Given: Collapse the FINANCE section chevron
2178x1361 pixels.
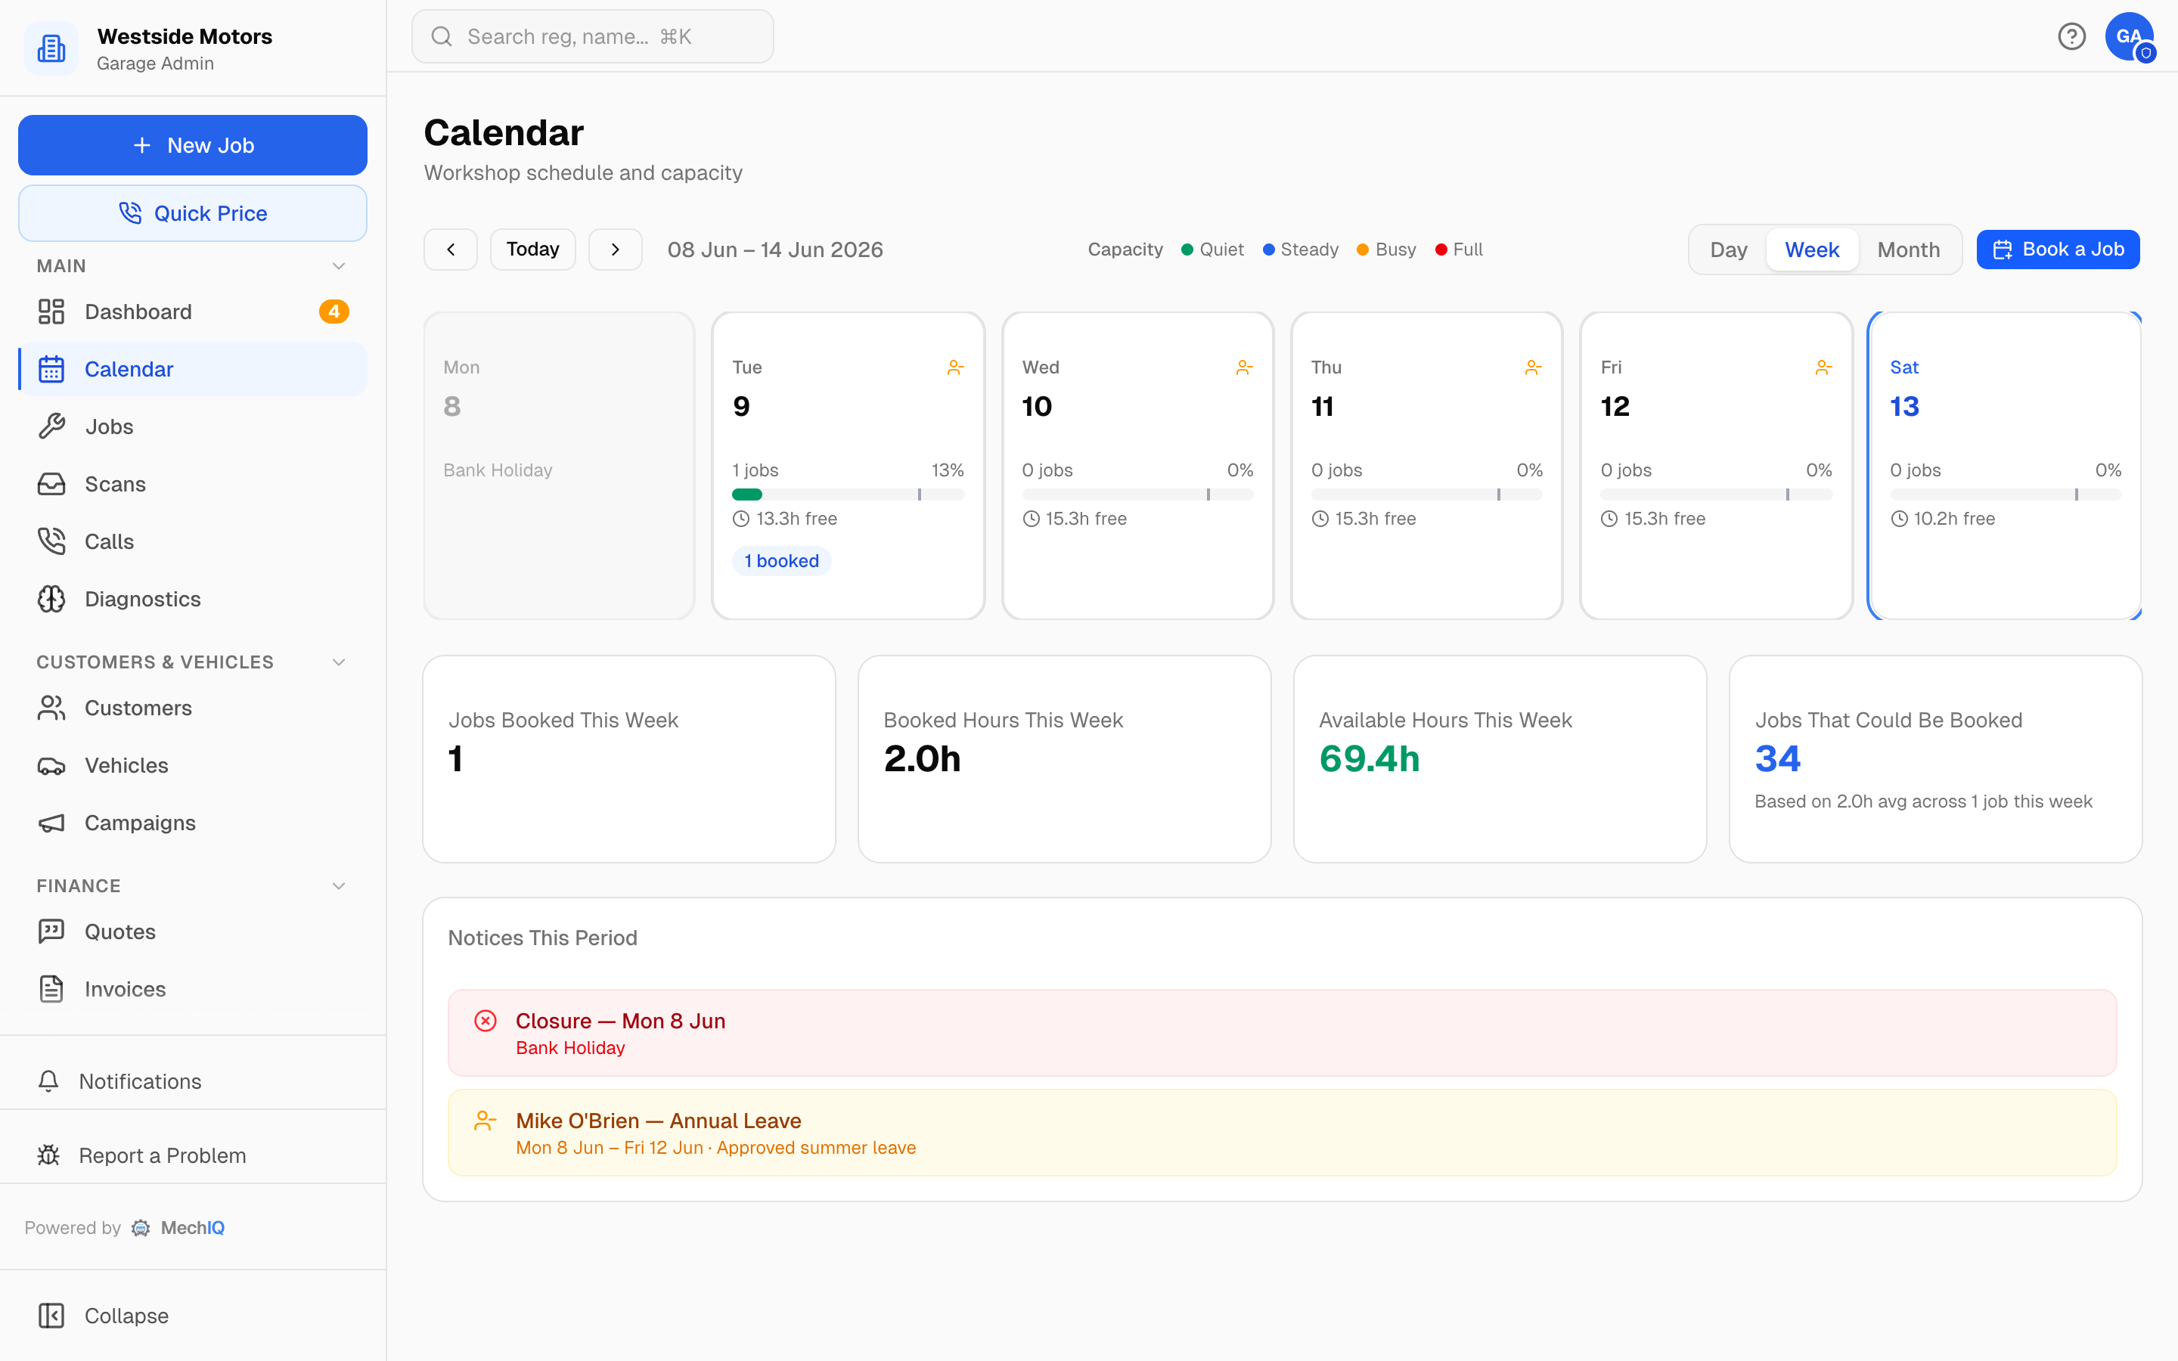Looking at the screenshot, I should [x=338, y=887].
